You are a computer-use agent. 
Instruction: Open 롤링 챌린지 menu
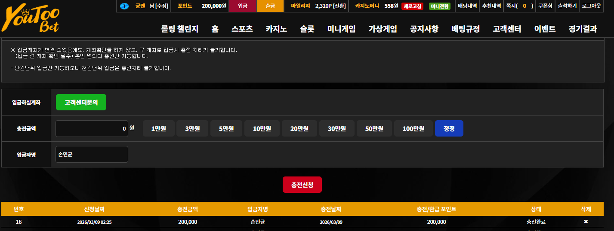[179, 29]
